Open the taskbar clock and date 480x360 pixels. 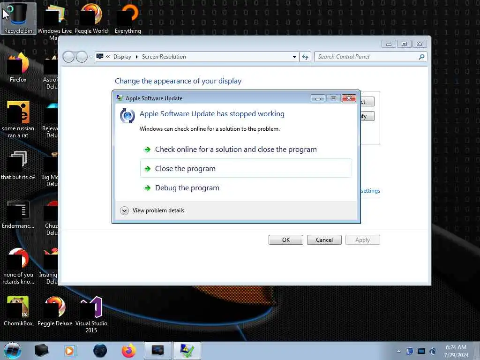pos(456,351)
